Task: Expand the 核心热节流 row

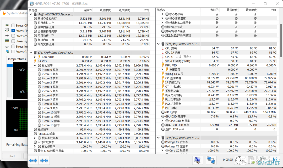Action: coord(162,14)
